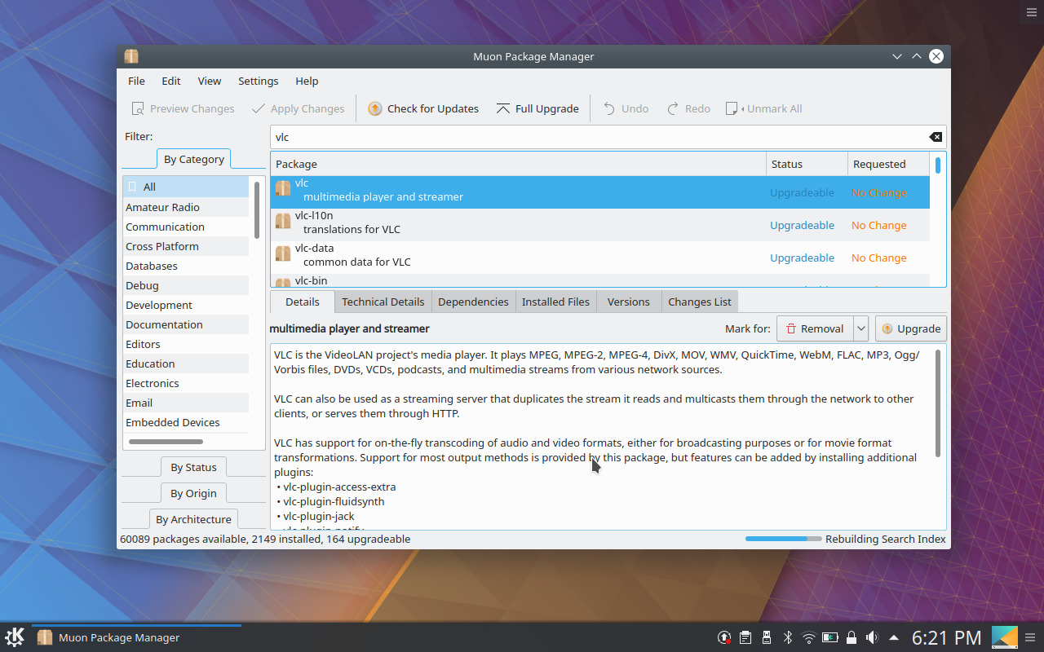Expand hidden system tray icons arrow
1044x652 pixels.
[x=894, y=637]
